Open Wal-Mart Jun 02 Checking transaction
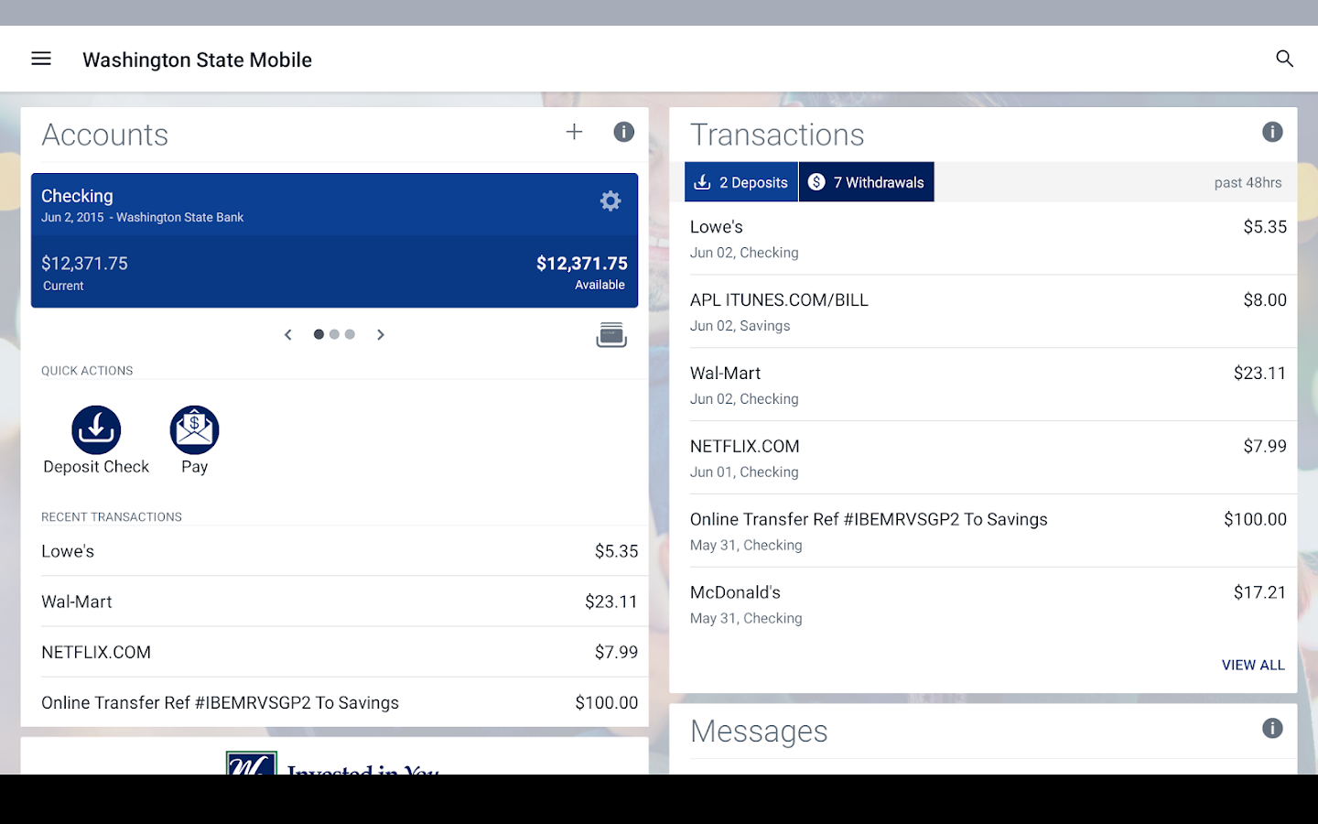This screenshot has height=824, width=1318. click(988, 385)
